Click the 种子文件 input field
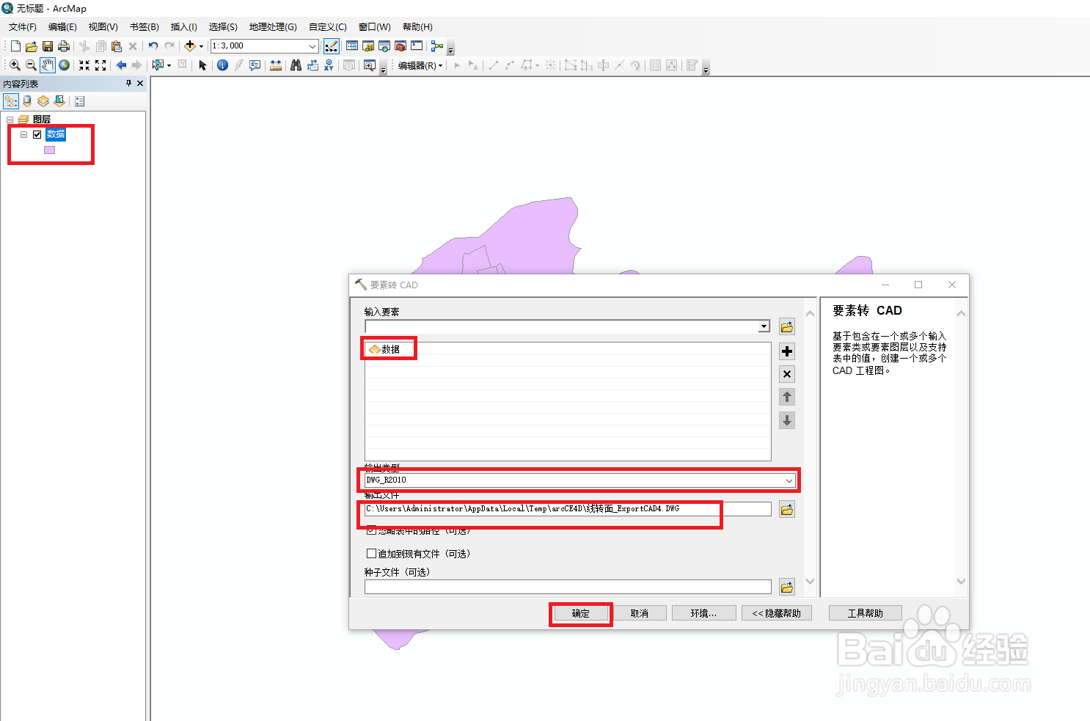 click(x=565, y=586)
